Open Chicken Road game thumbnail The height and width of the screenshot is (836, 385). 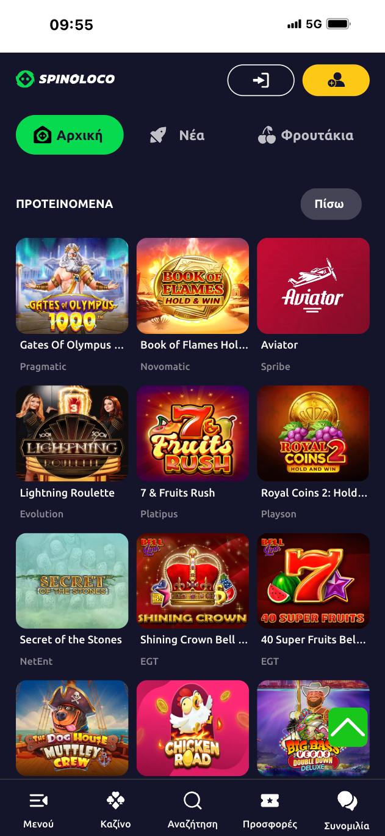click(x=193, y=728)
